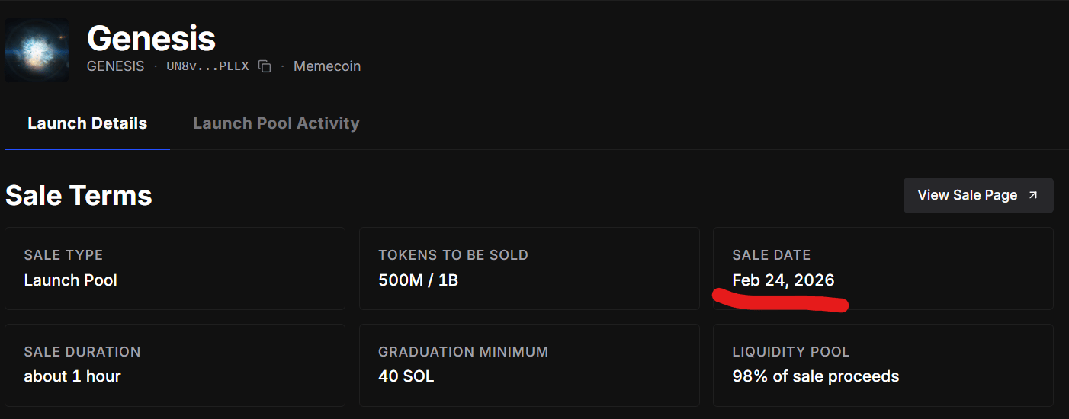Click the Genesis token logo image

pos(37,50)
